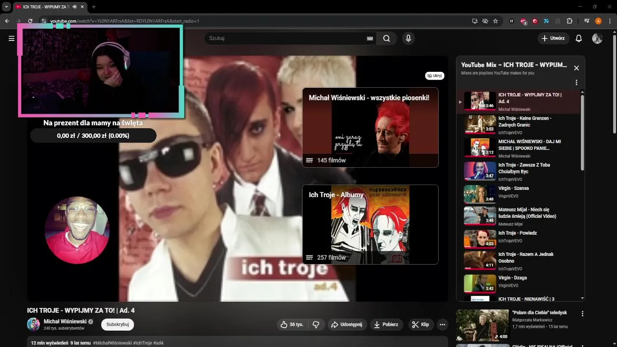This screenshot has width=617, height=347.
Task: Hide the end-screen cards with Ukryj
Action: pyautogui.click(x=435, y=76)
